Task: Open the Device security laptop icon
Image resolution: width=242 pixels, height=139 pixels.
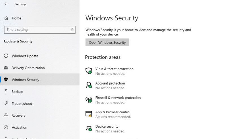Action: (89, 129)
